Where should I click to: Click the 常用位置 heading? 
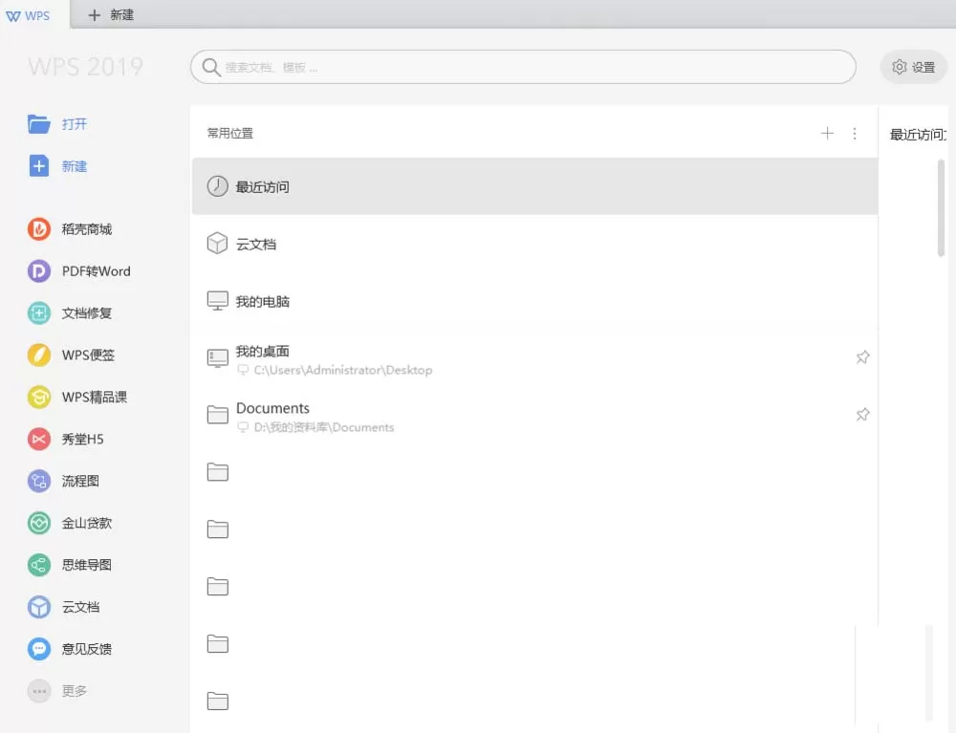pyautogui.click(x=230, y=134)
